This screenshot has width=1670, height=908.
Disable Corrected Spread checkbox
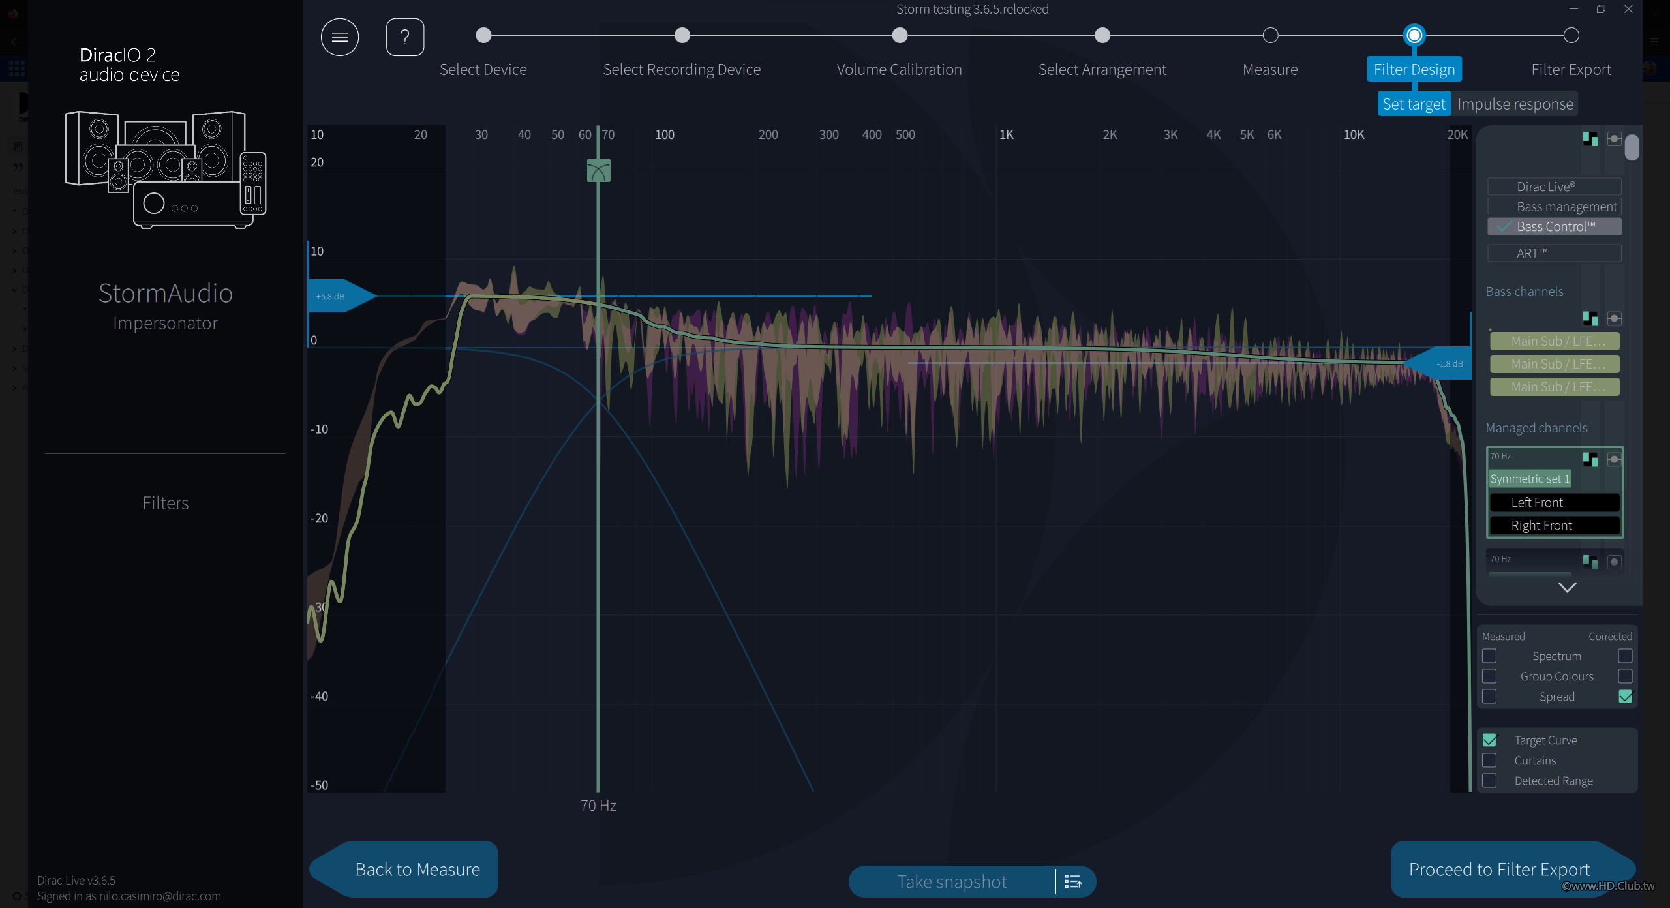1625,697
